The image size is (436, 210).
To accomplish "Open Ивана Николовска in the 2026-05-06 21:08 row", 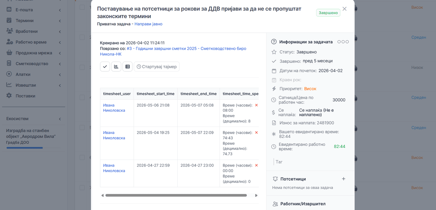I will coord(114,108).
